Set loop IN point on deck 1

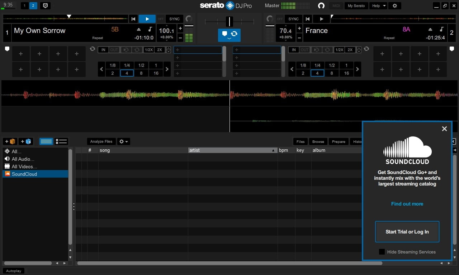coord(103,50)
